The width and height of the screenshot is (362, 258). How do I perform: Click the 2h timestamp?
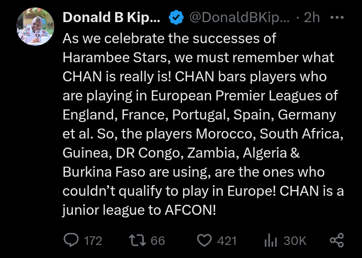[312, 18]
